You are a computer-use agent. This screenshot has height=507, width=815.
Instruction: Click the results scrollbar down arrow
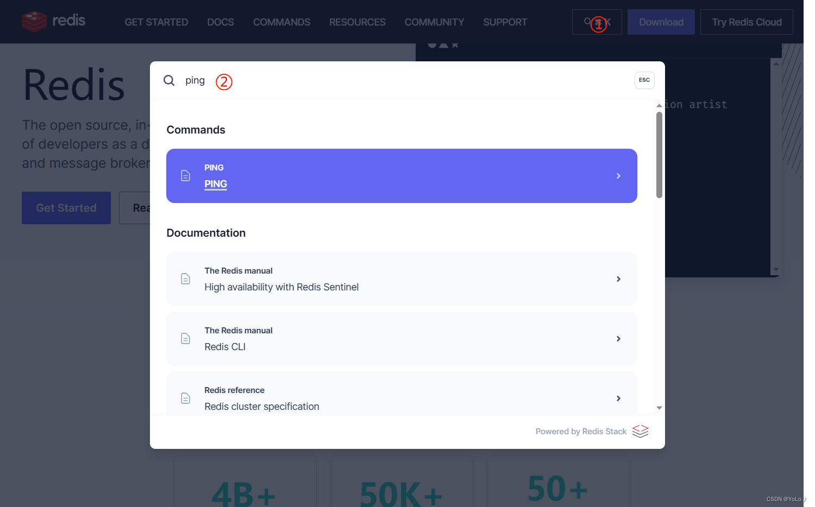(x=659, y=408)
